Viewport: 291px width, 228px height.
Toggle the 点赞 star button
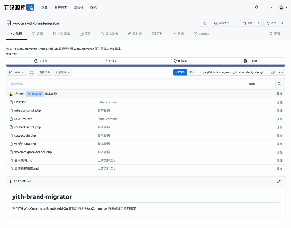pos(248,23)
